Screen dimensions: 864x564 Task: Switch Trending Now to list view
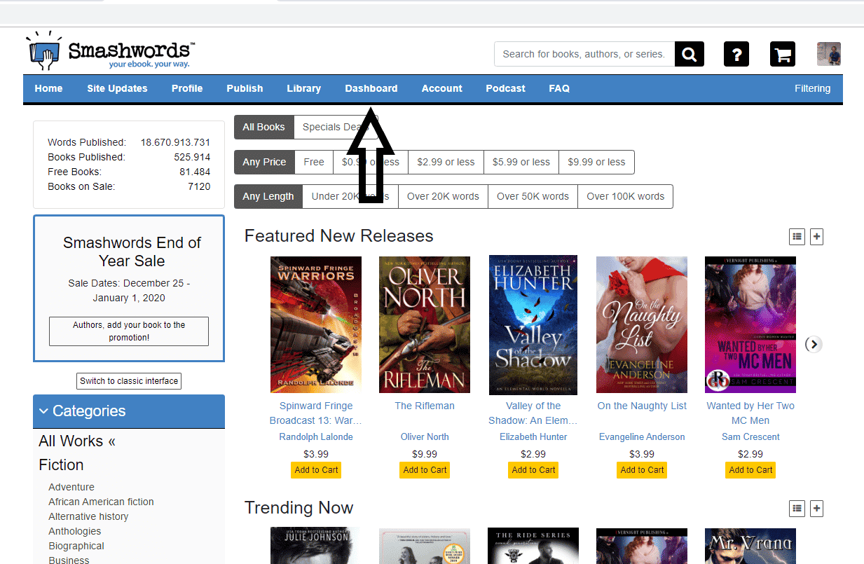tap(797, 509)
